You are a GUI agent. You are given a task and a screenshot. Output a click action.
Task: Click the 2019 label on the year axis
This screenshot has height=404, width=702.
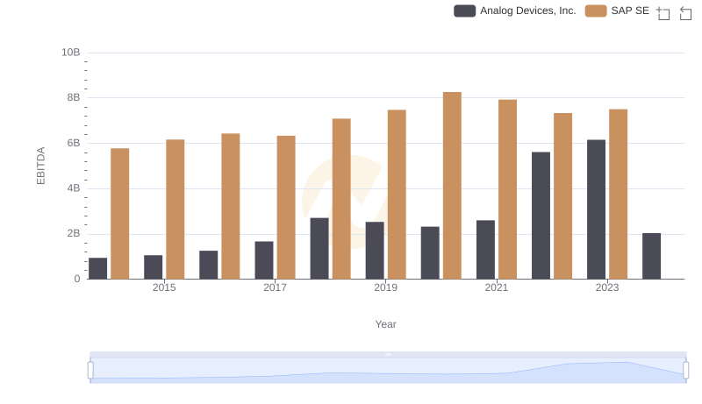(x=385, y=287)
